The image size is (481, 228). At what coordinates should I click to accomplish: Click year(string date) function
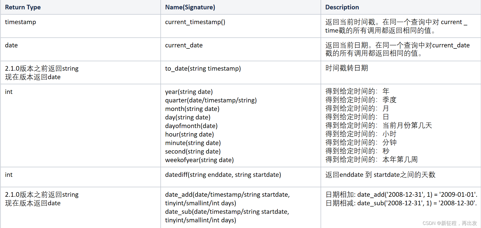tap(189, 92)
